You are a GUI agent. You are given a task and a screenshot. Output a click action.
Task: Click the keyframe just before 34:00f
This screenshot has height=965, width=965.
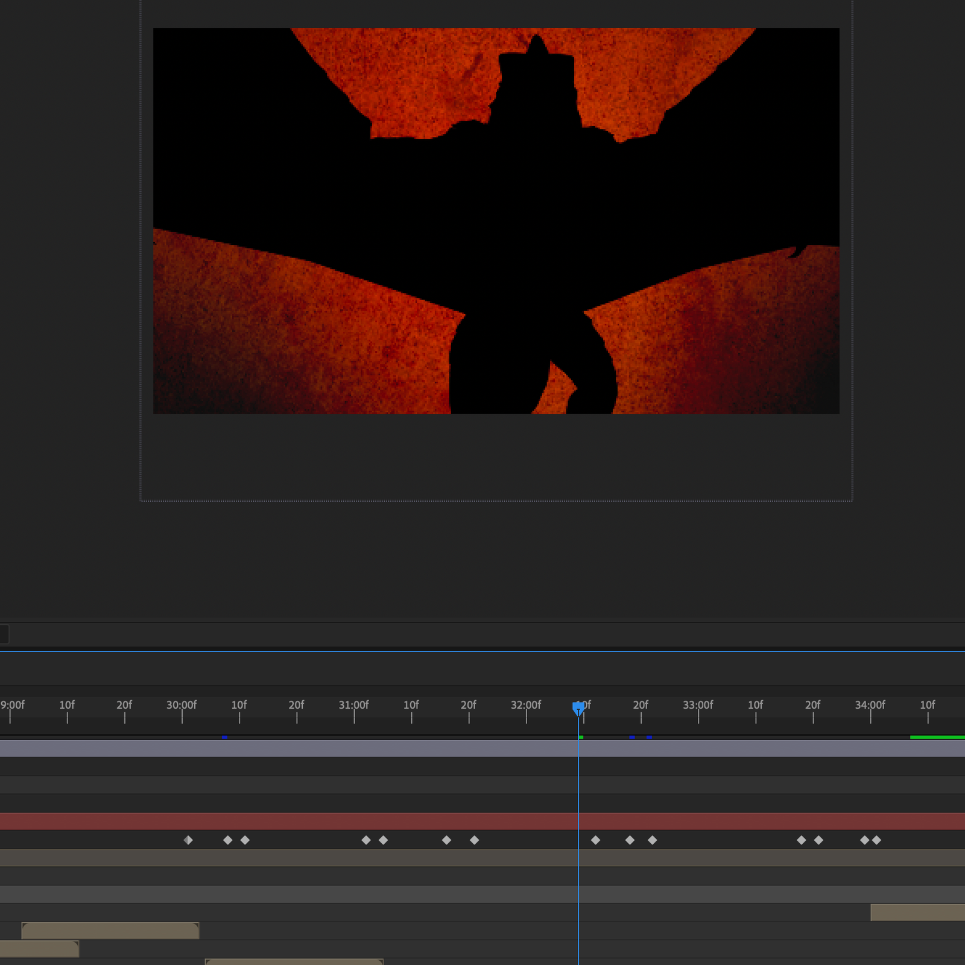[864, 840]
